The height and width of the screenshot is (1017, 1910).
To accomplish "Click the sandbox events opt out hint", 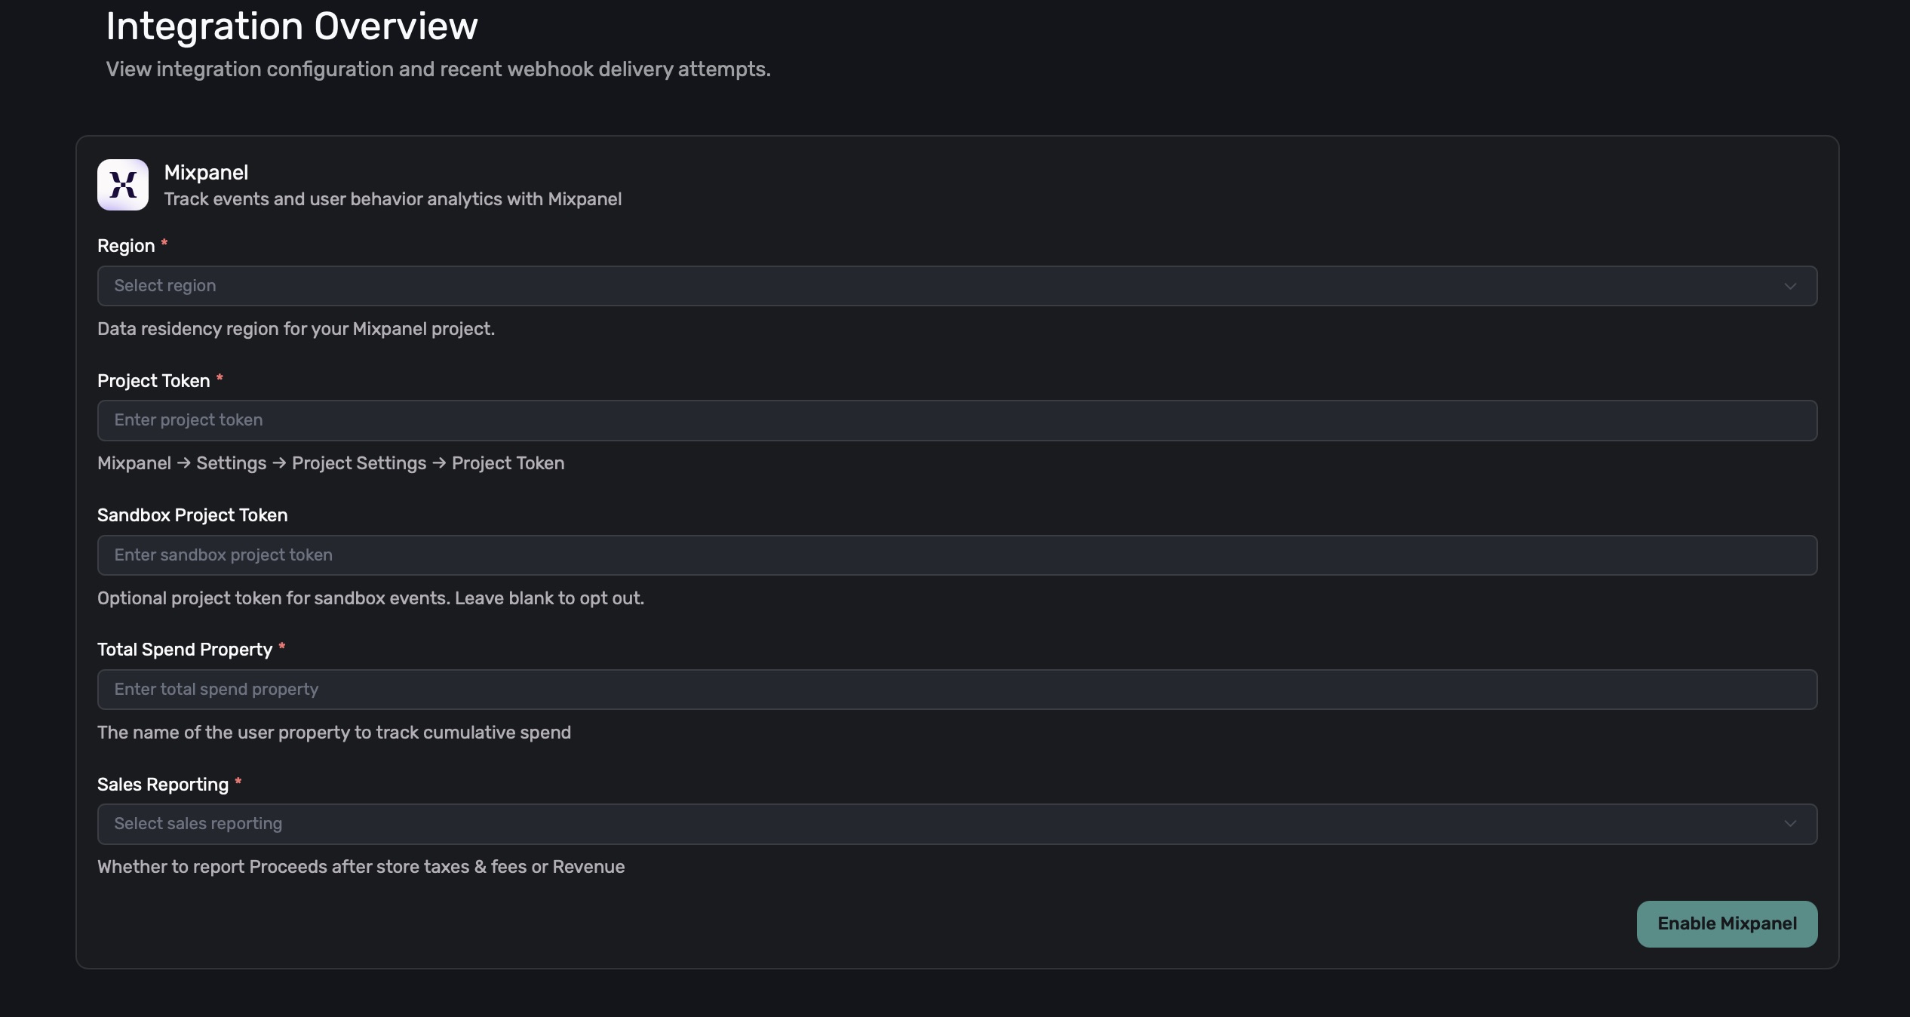I will [x=370, y=598].
